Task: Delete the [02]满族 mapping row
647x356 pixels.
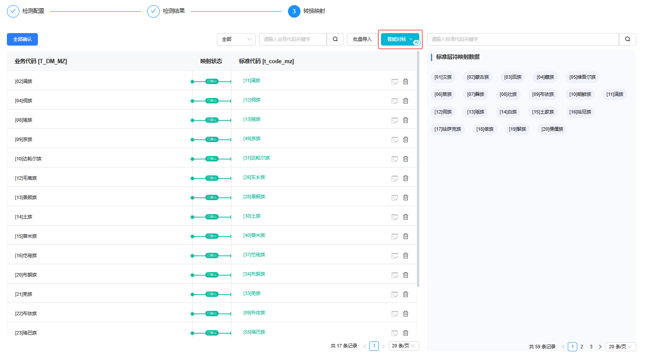Action: click(406, 82)
